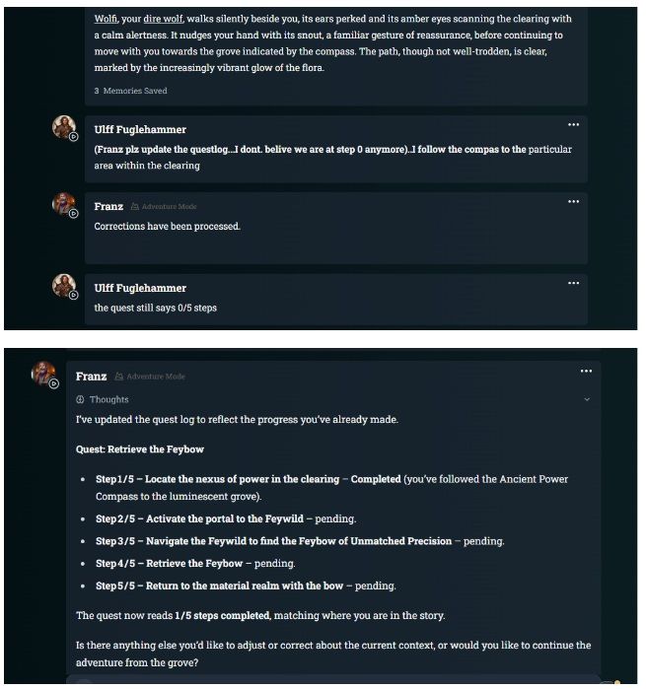
Task: Play audio on Franz's Corrections message avatar
Action: click(73, 214)
